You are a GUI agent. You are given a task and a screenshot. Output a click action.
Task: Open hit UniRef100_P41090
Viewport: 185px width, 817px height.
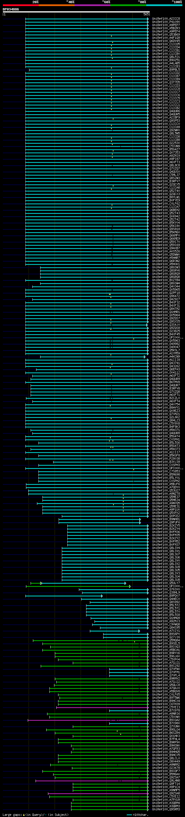[x=166, y=22]
